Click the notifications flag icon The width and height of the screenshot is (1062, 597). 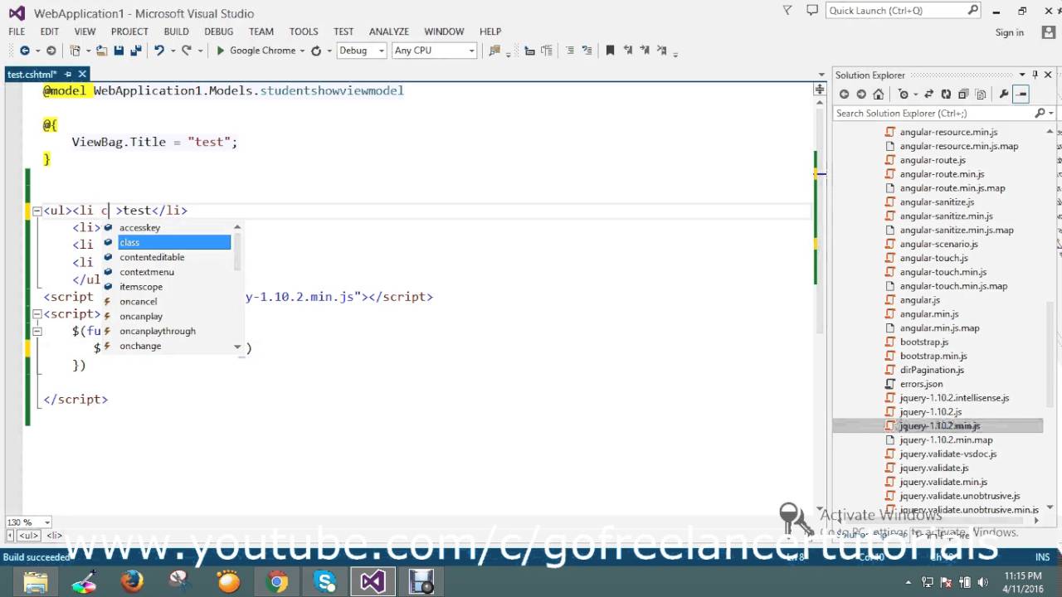click(x=787, y=10)
